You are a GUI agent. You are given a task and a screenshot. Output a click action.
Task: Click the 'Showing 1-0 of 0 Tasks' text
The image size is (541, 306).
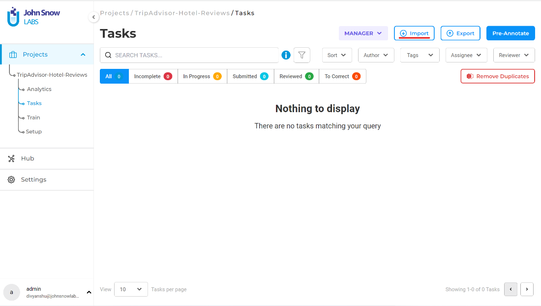472,289
